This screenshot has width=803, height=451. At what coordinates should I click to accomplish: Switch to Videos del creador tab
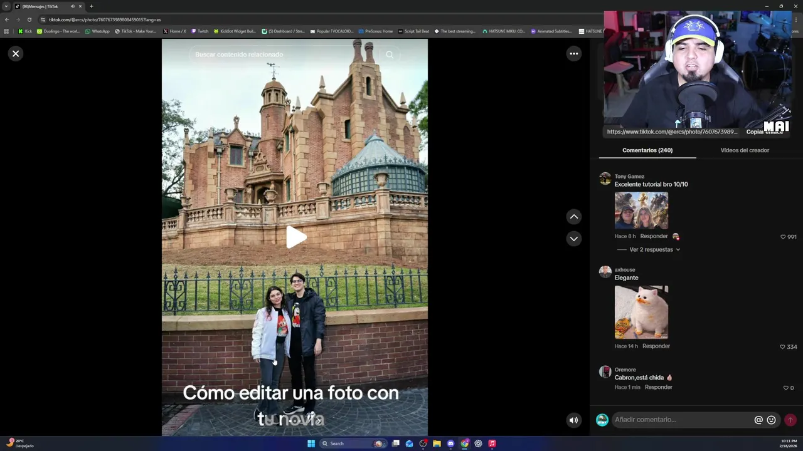745,150
